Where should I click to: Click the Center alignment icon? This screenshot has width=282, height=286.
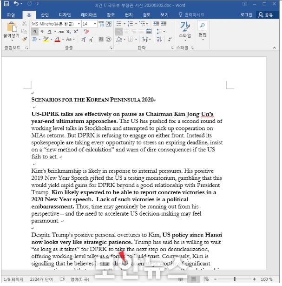pos(126,32)
